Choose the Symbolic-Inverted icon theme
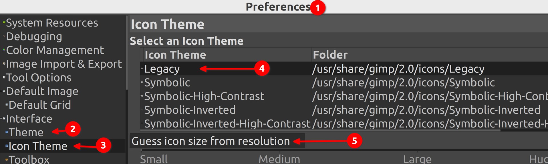Image resolution: width=548 pixels, height=164 pixels. coord(190,110)
